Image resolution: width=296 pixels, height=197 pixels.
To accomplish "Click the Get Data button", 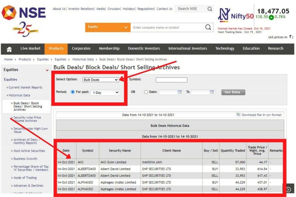I will tap(233, 92).
